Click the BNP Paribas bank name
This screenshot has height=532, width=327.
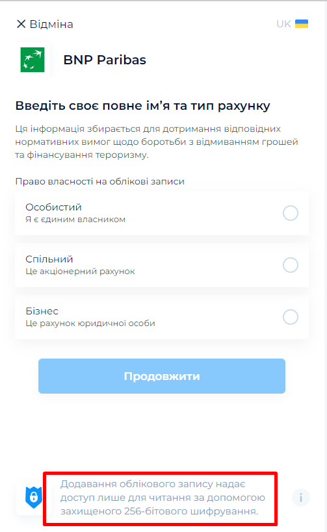105,60
